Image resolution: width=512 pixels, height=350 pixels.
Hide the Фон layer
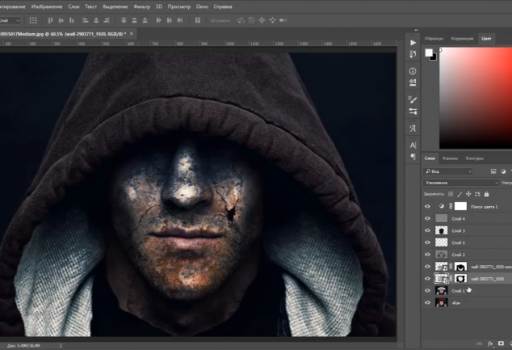coord(427,302)
